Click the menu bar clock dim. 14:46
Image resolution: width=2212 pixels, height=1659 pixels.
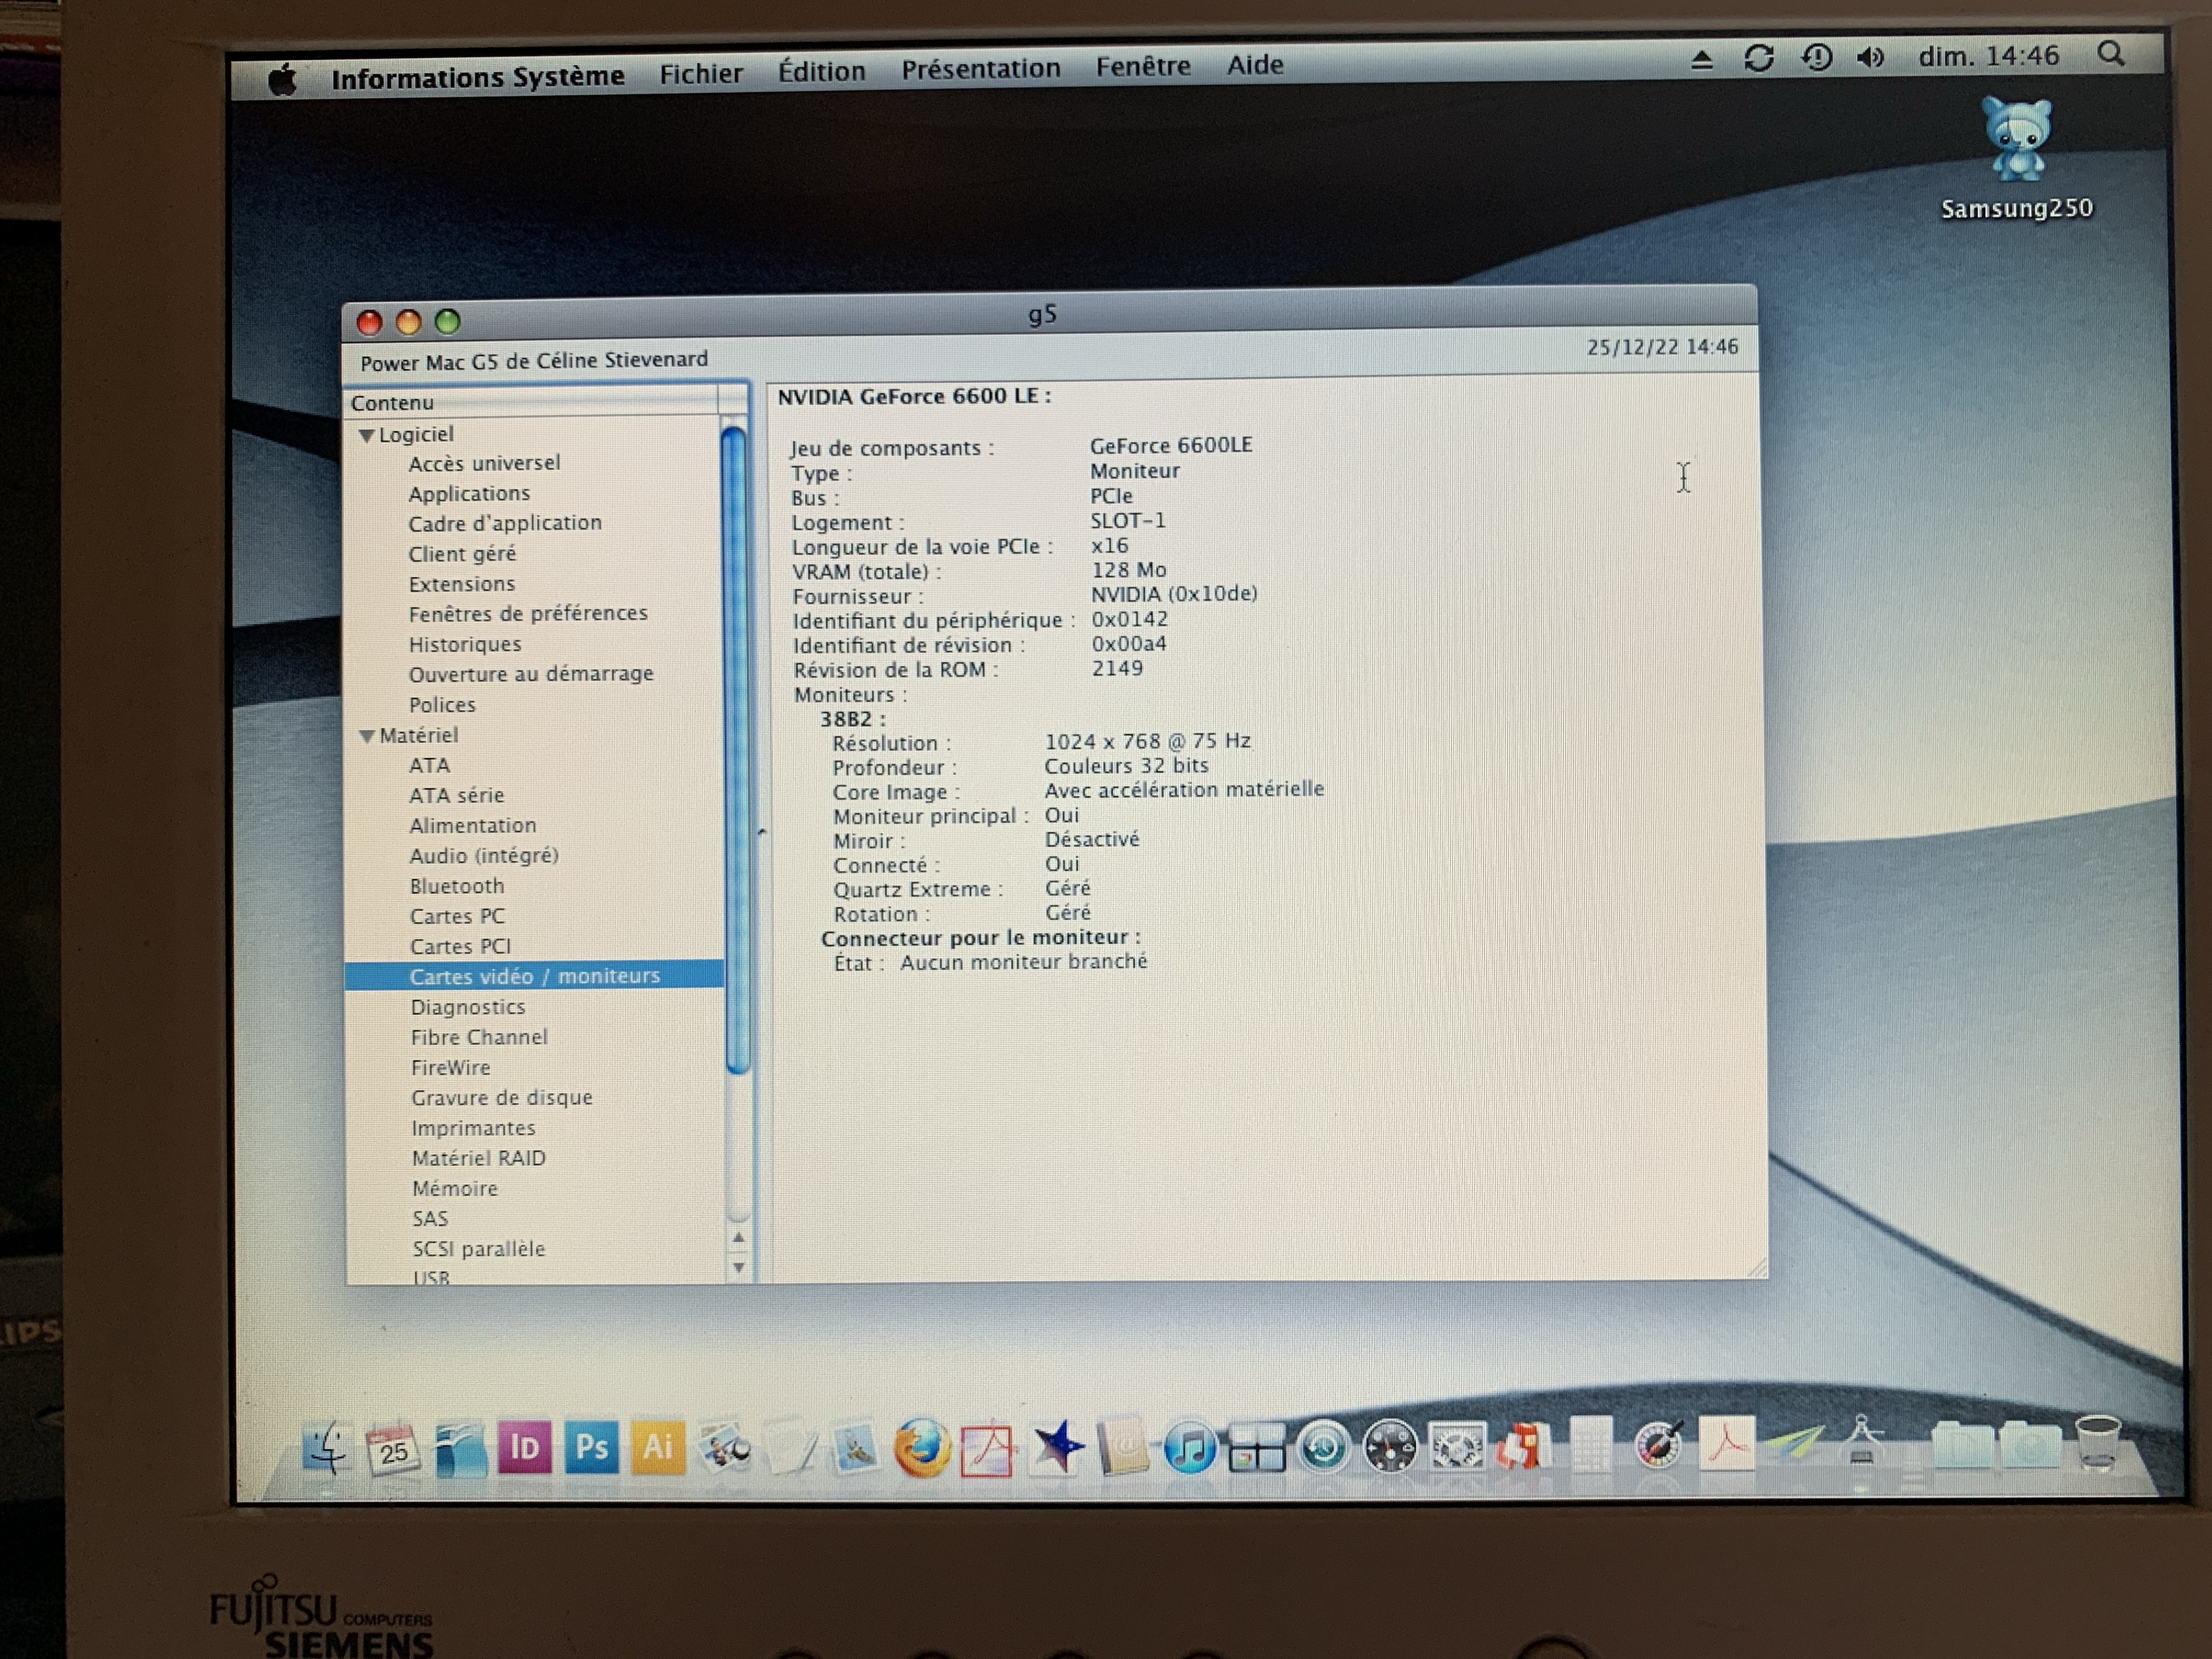1988,55
